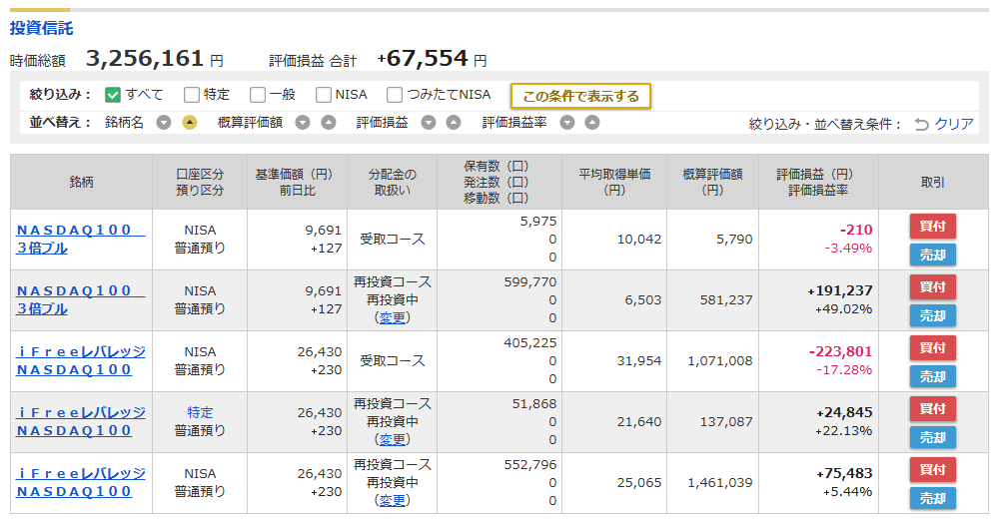Image resolution: width=996 pixels, height=520 pixels.
Task: Sell the holding with +5.44% return
Action: (x=932, y=498)
